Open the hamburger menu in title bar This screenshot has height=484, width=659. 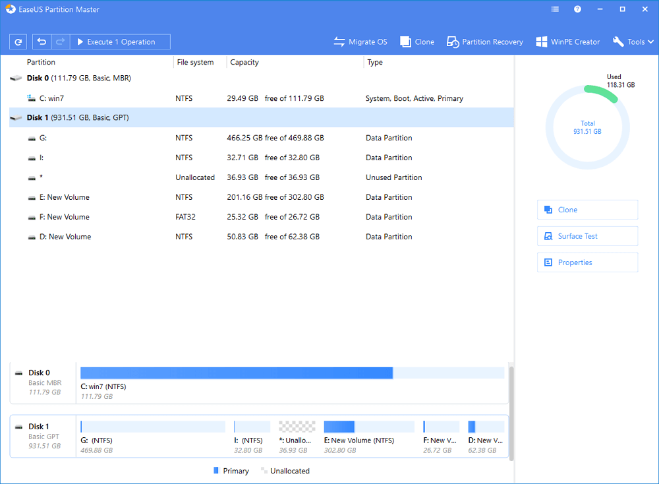click(555, 9)
